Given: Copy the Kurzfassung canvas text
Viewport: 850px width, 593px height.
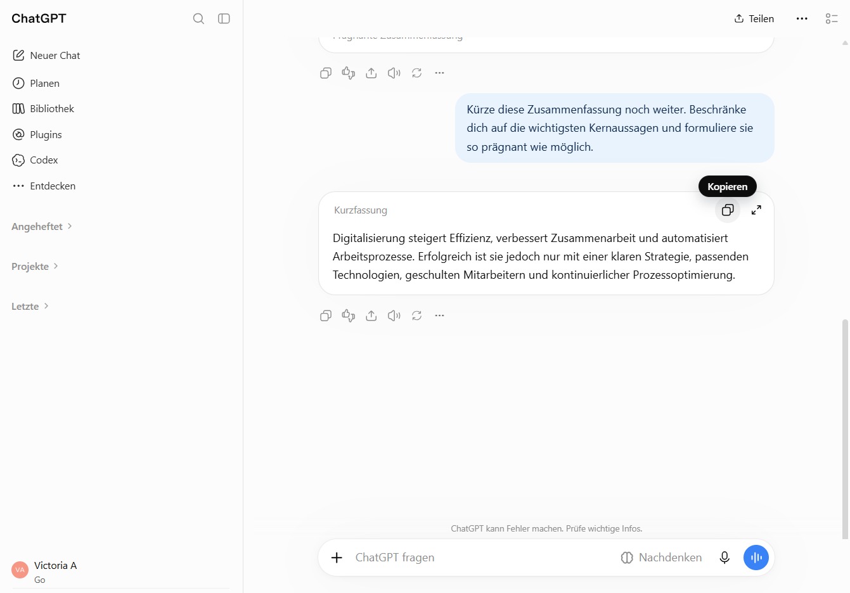Looking at the screenshot, I should point(728,210).
